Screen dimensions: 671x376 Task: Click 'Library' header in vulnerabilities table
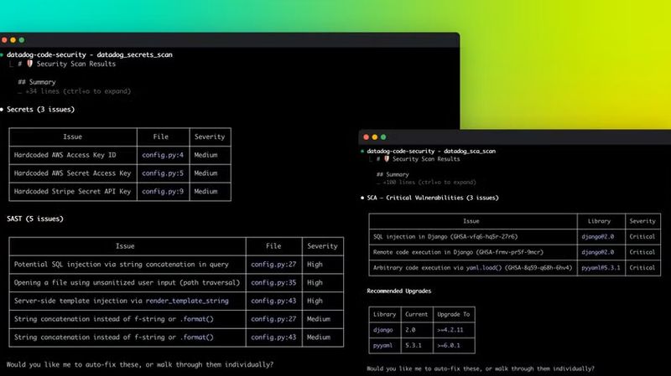pos(599,221)
